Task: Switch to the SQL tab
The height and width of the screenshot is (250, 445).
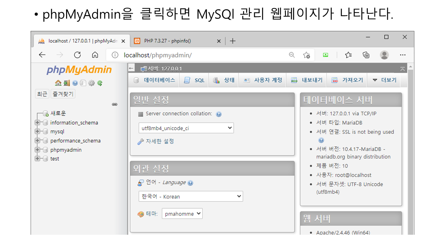Action: tap(195, 80)
